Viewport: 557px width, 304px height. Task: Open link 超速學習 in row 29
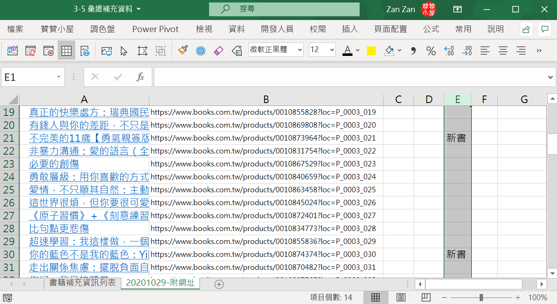point(89,241)
